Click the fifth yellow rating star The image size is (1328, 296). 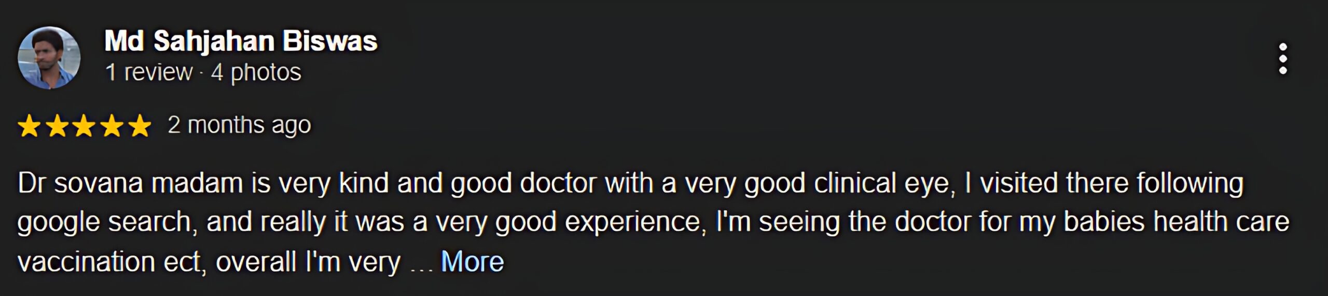[140, 126]
